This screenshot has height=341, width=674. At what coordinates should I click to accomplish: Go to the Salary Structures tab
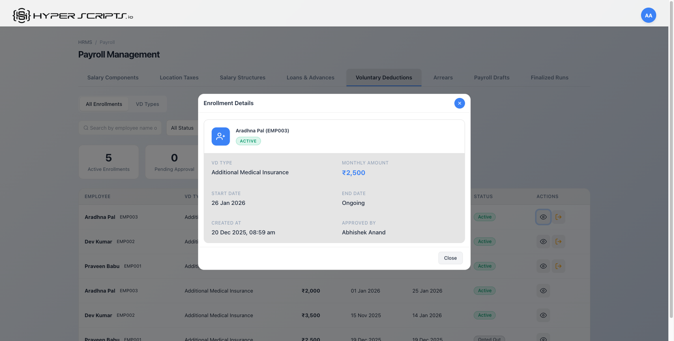(x=243, y=78)
